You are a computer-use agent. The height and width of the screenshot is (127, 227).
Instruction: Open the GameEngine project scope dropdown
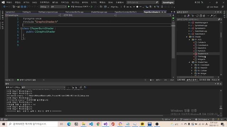pyautogui.click(x=33, y=15)
